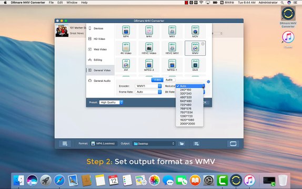Select 1920*1080 resolution
The height and width of the screenshot is (189, 302).
pyautogui.click(x=189, y=120)
